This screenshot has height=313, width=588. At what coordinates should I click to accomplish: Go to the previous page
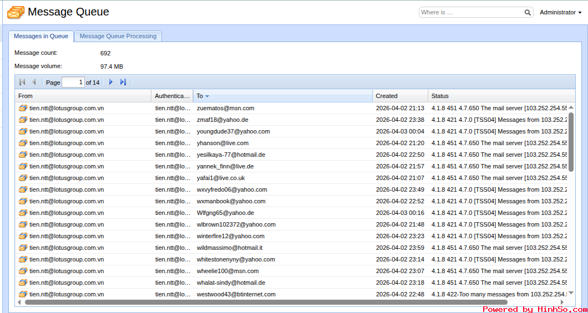tap(34, 82)
